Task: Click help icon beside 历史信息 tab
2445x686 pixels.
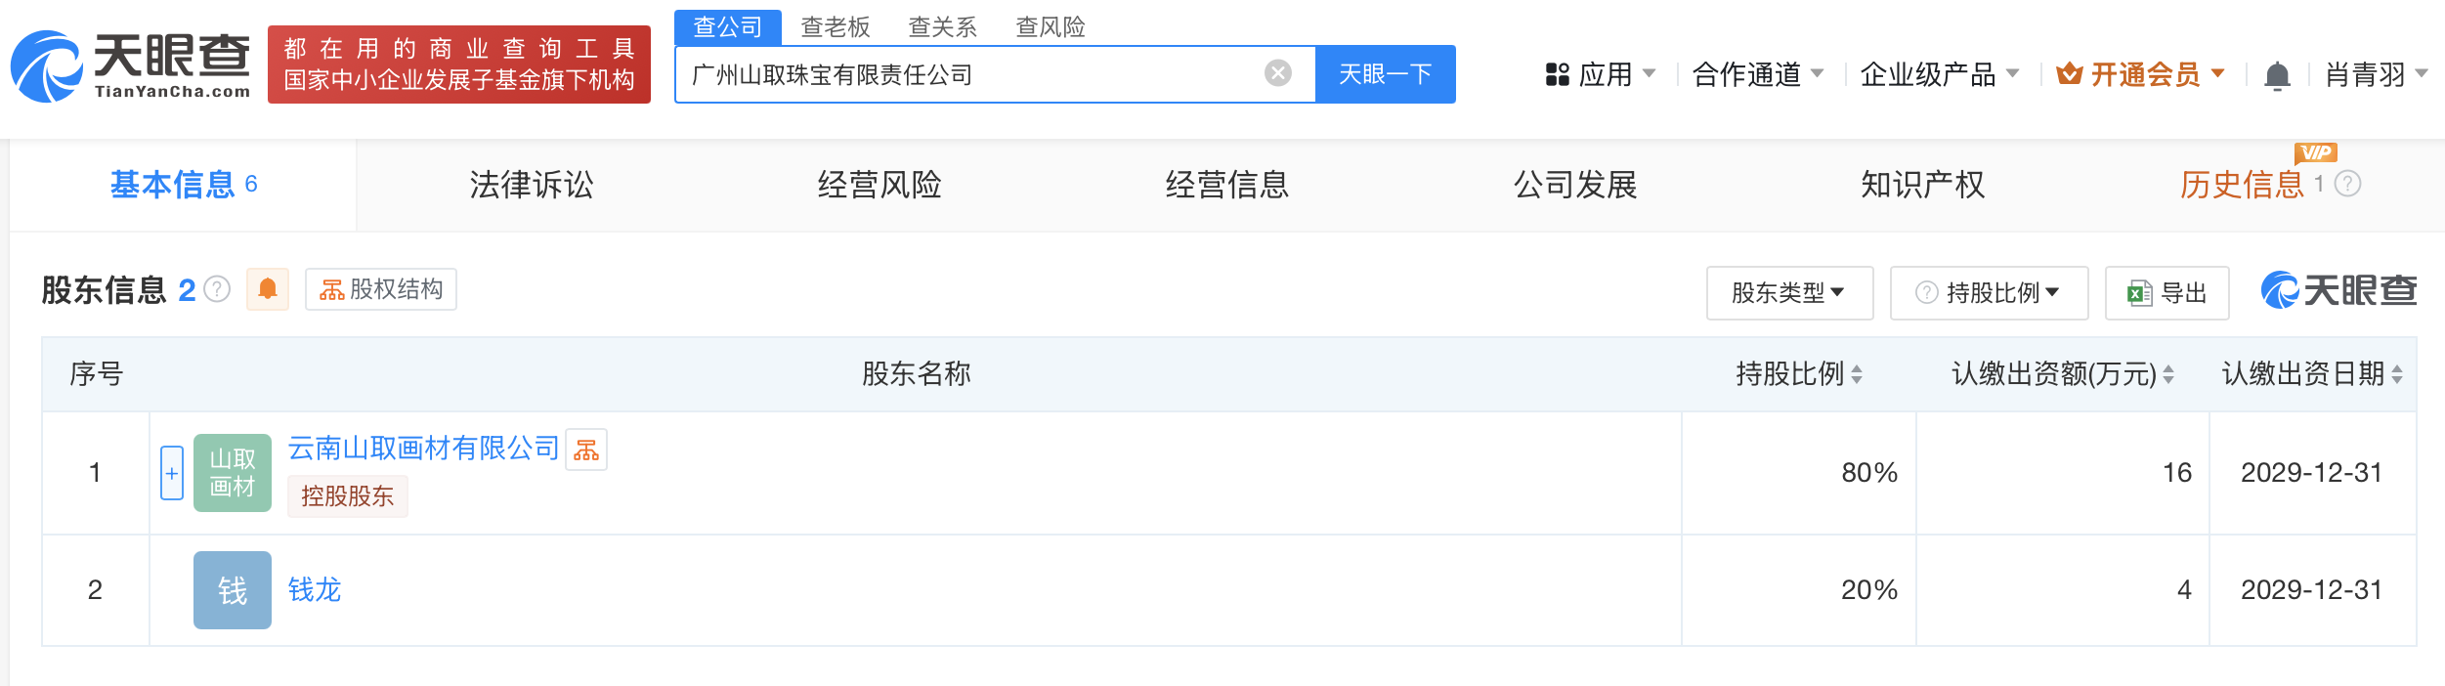Action: 2348,184
